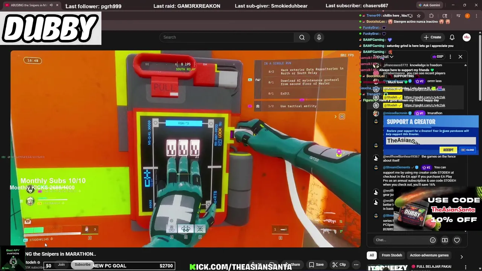482x271 pixels.
Task: Click the Subscribe button
Action: (82, 265)
